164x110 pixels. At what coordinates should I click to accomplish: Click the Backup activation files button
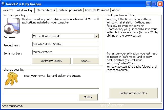(x=133, y=93)
